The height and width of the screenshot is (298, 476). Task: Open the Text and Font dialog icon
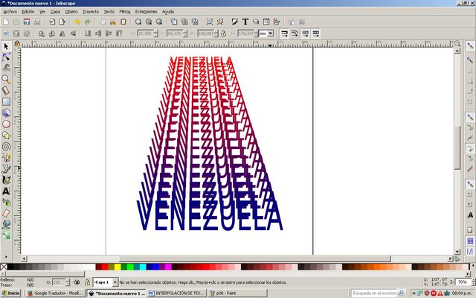245,22
